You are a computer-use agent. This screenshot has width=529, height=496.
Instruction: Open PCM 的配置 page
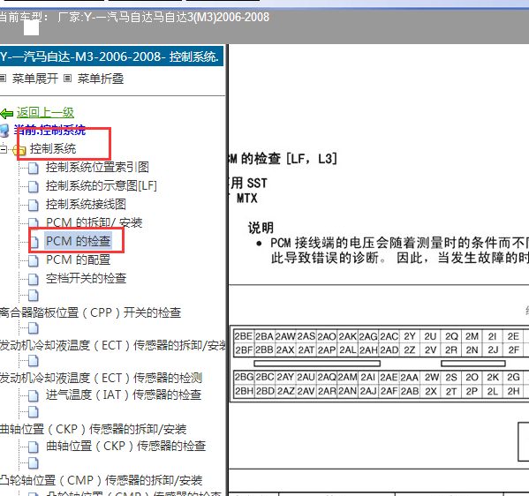click(79, 260)
